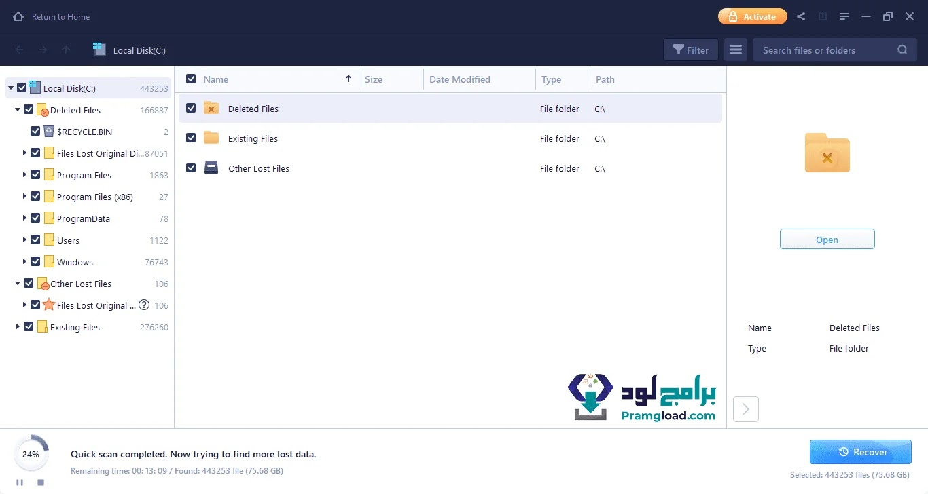Click the Other Lost Files icon in tree
This screenshot has height=494, width=928.
pos(43,284)
